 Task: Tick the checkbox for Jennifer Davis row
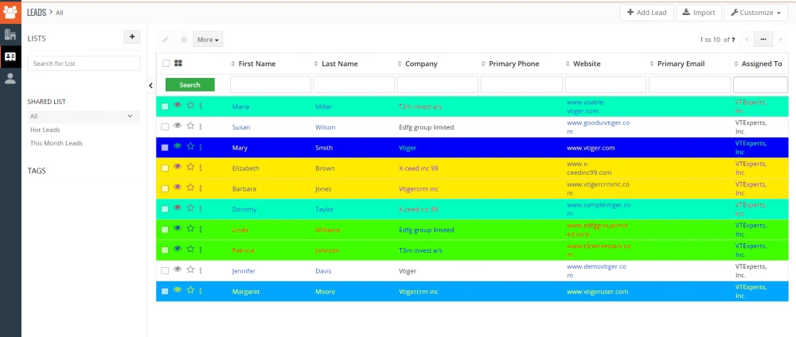point(166,271)
